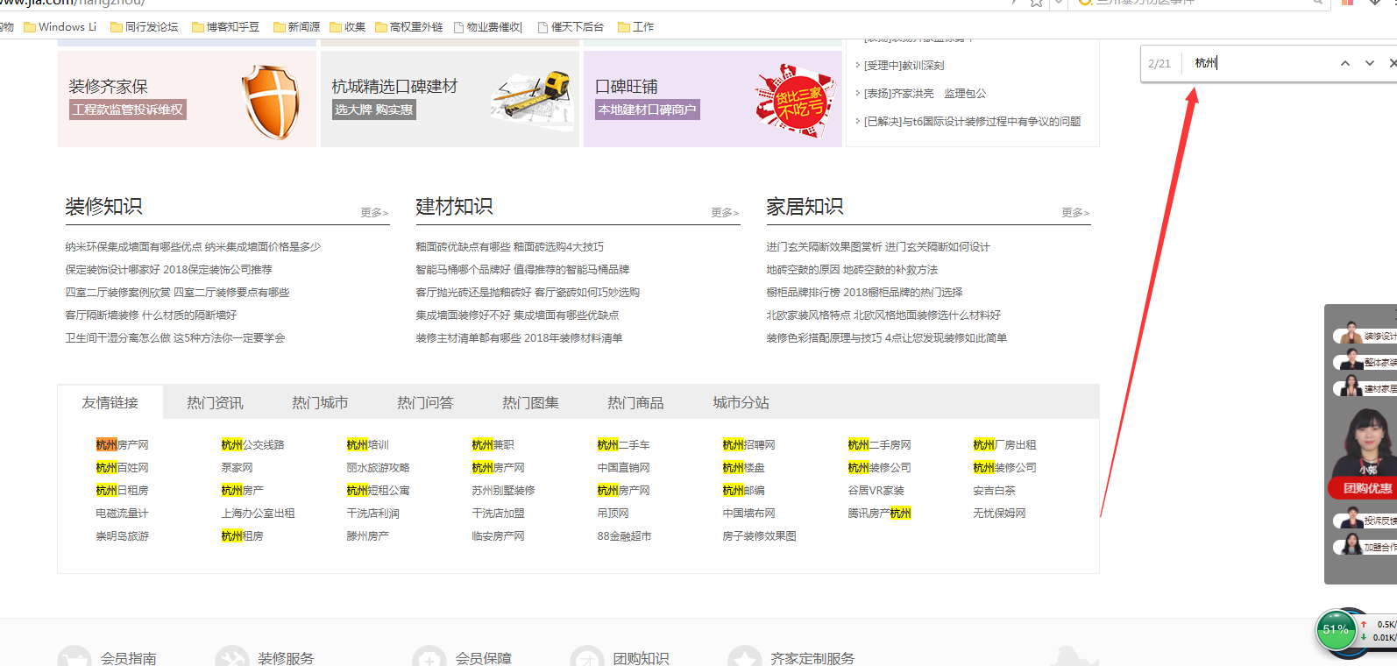The height and width of the screenshot is (666, 1397).
Task: Open the 杭州公交线路 friendly link
Action: coord(252,445)
